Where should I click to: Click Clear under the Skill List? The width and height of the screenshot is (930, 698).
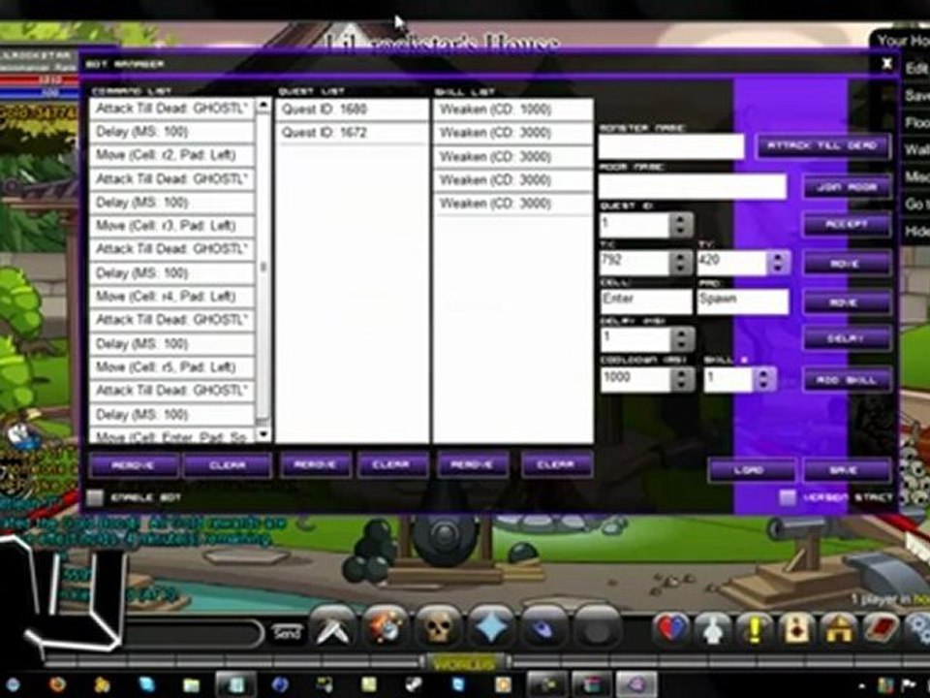pyautogui.click(x=556, y=464)
